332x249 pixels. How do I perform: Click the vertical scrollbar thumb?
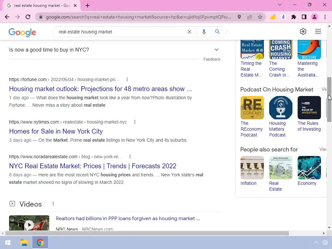point(329,100)
